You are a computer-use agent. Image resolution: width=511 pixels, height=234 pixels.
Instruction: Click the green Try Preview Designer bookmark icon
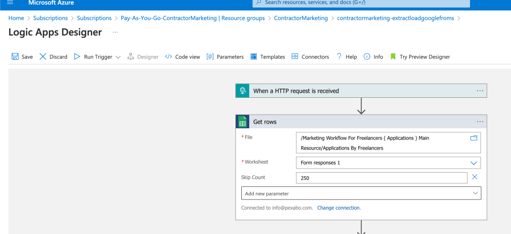pos(393,56)
